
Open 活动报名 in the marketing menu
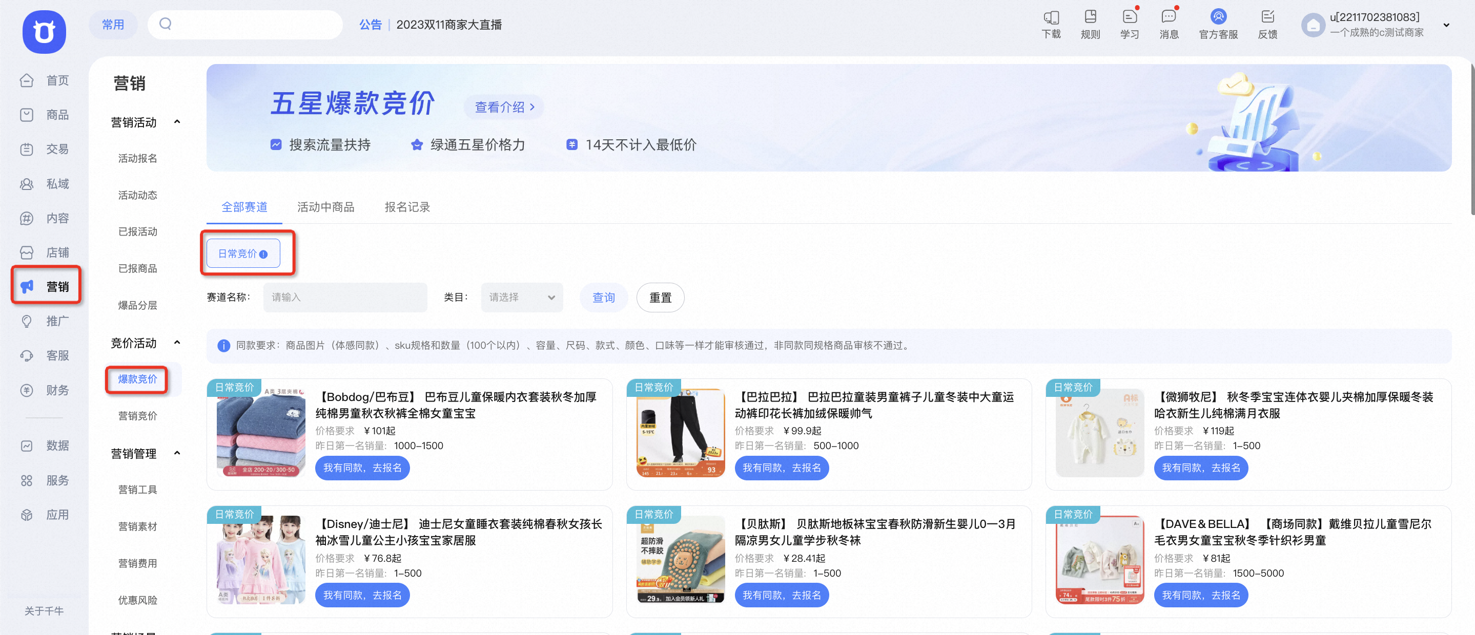click(x=137, y=158)
